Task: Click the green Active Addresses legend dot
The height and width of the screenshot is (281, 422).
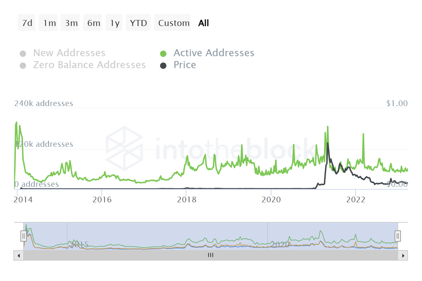Action: (x=164, y=53)
